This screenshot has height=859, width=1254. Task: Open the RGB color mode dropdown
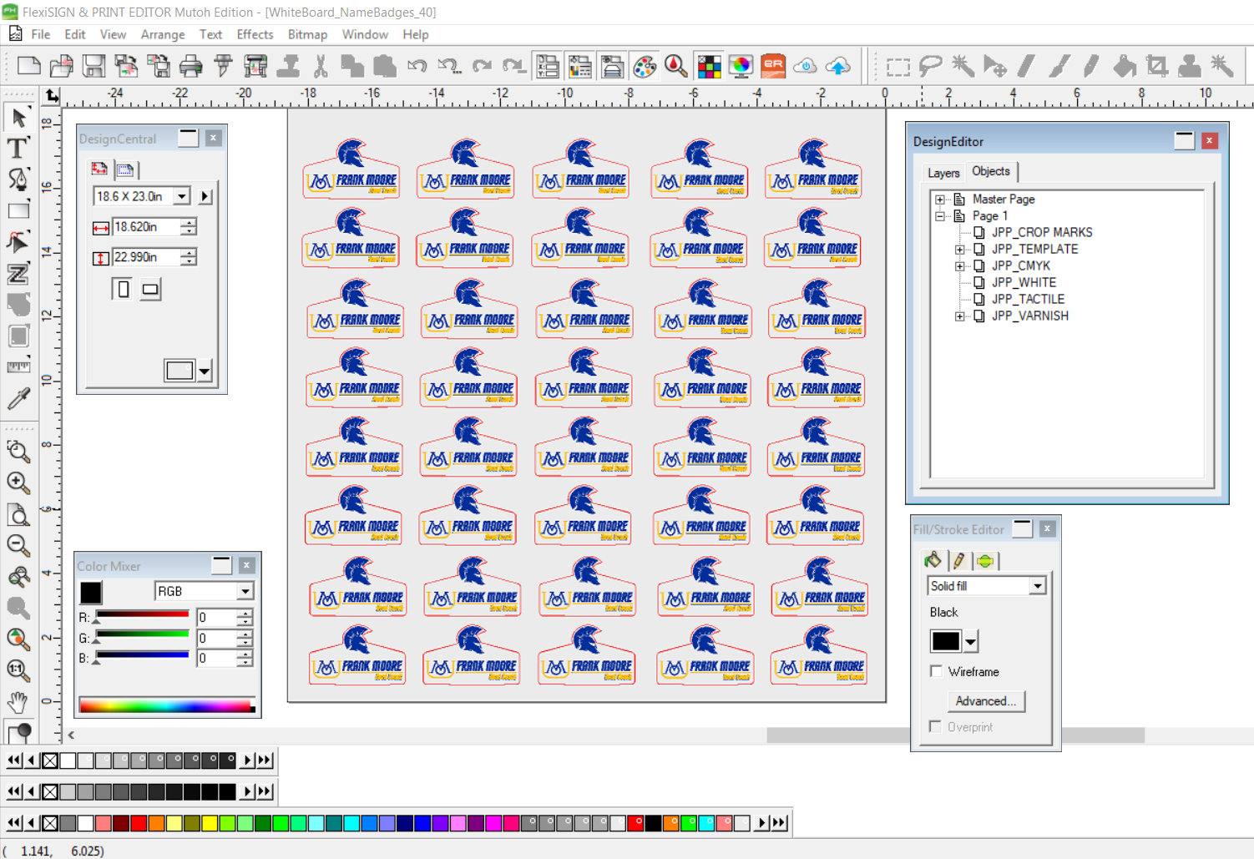coord(245,591)
